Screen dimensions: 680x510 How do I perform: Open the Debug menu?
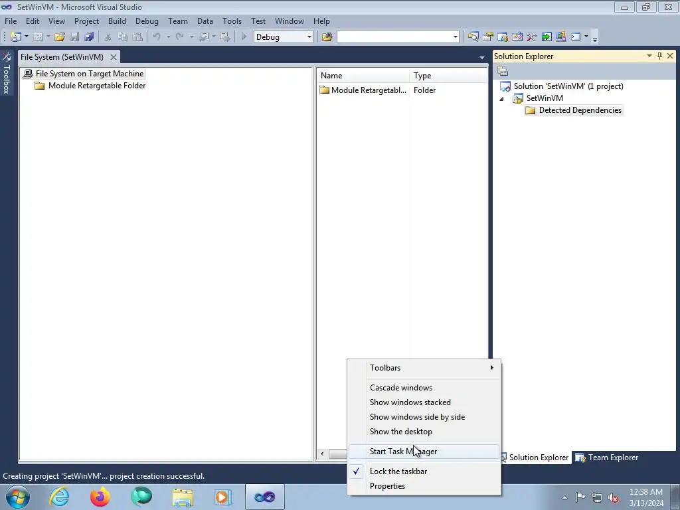147,21
